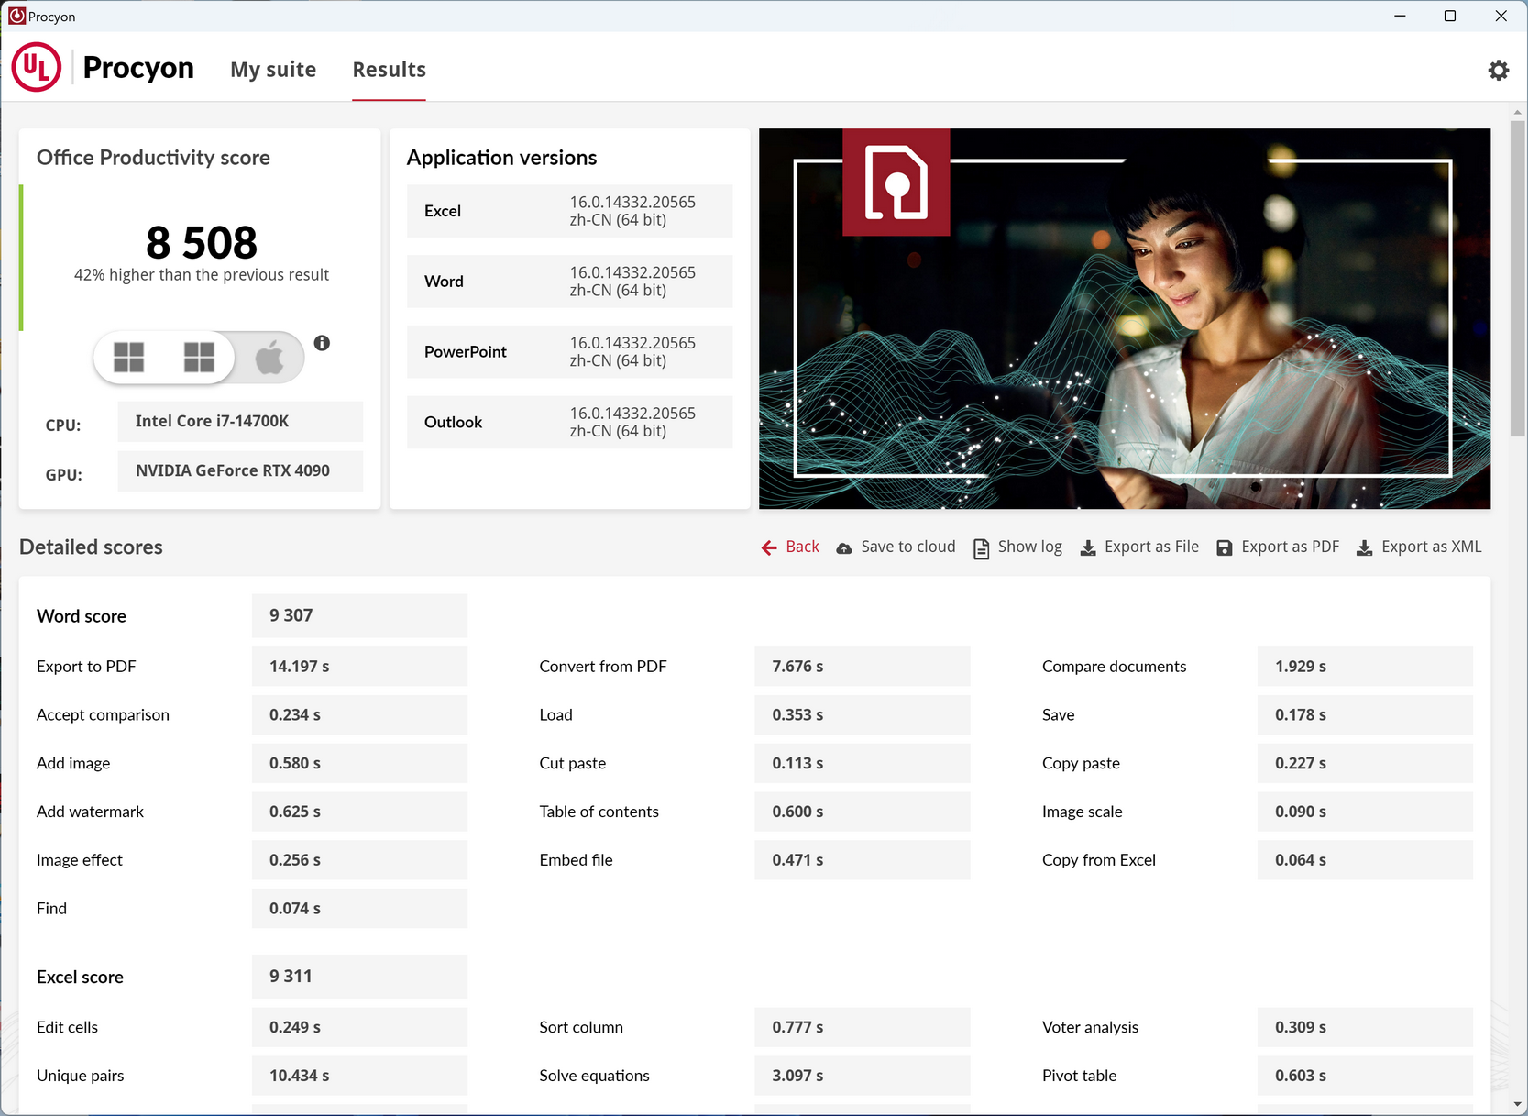Screen dimensions: 1528x1116
Task: Click Save to cloud
Action: 908,547
